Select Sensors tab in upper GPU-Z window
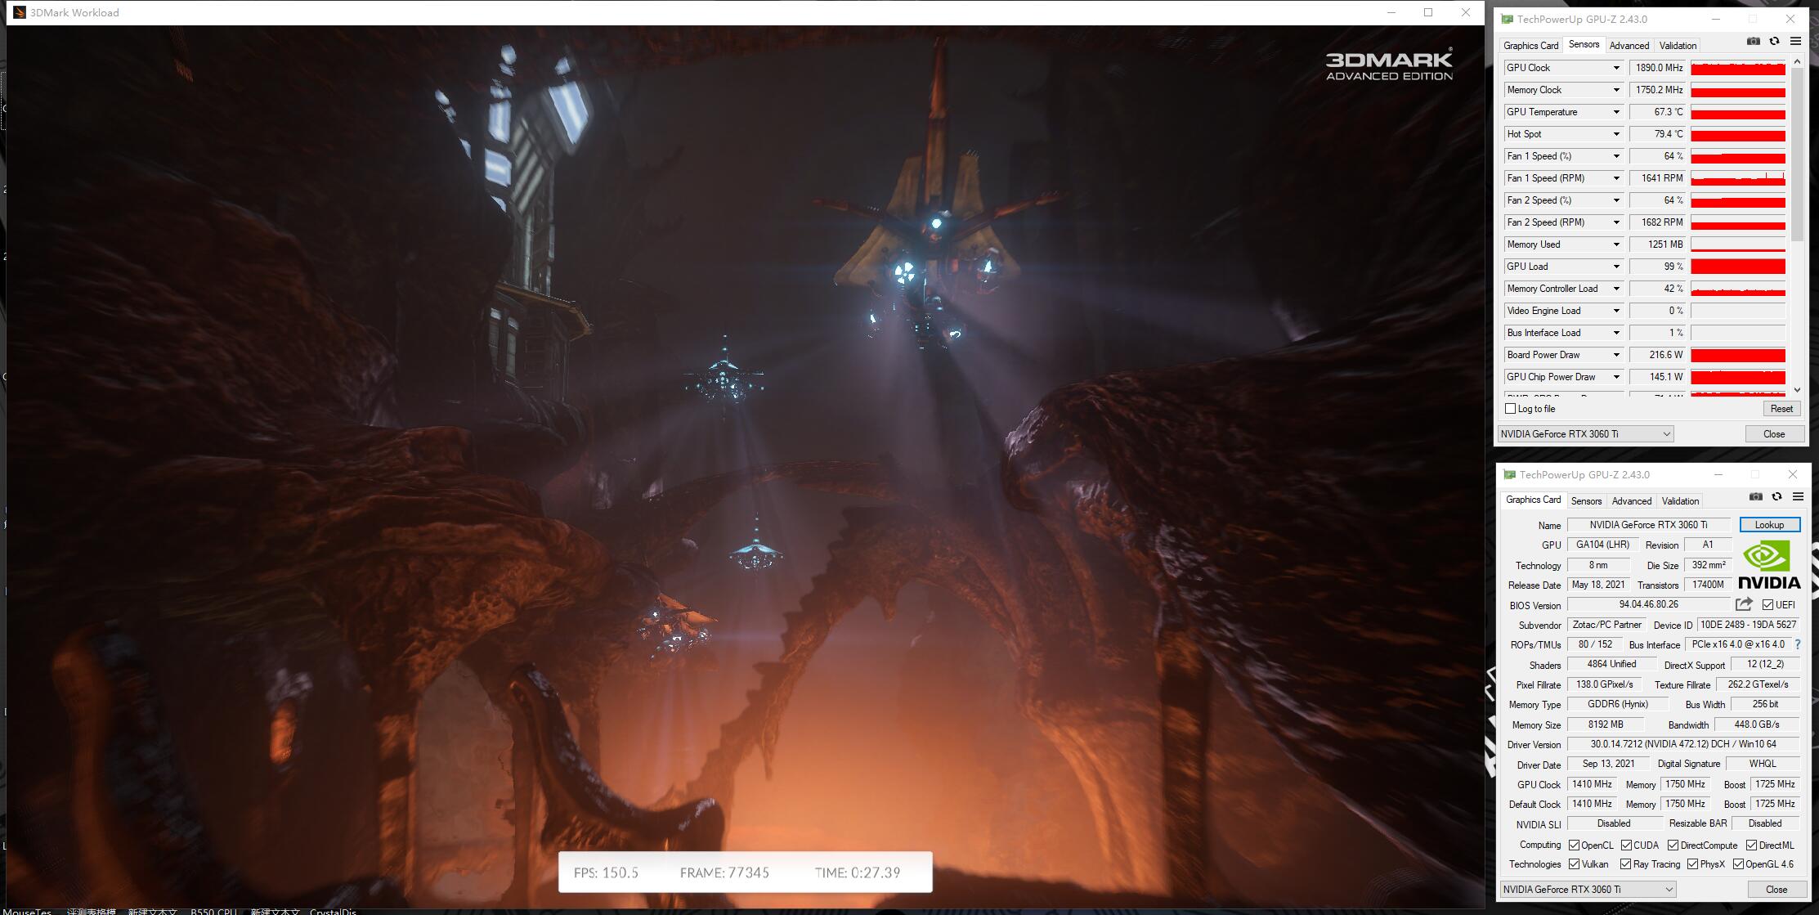The width and height of the screenshot is (1819, 915). coord(1584,45)
